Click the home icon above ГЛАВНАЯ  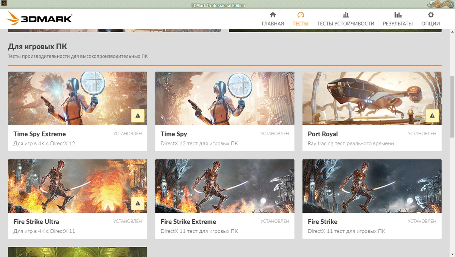(273, 15)
